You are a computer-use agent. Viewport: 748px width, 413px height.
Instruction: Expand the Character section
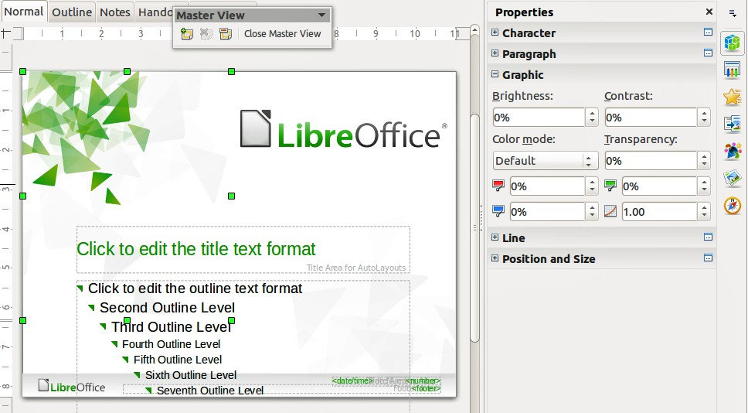495,32
